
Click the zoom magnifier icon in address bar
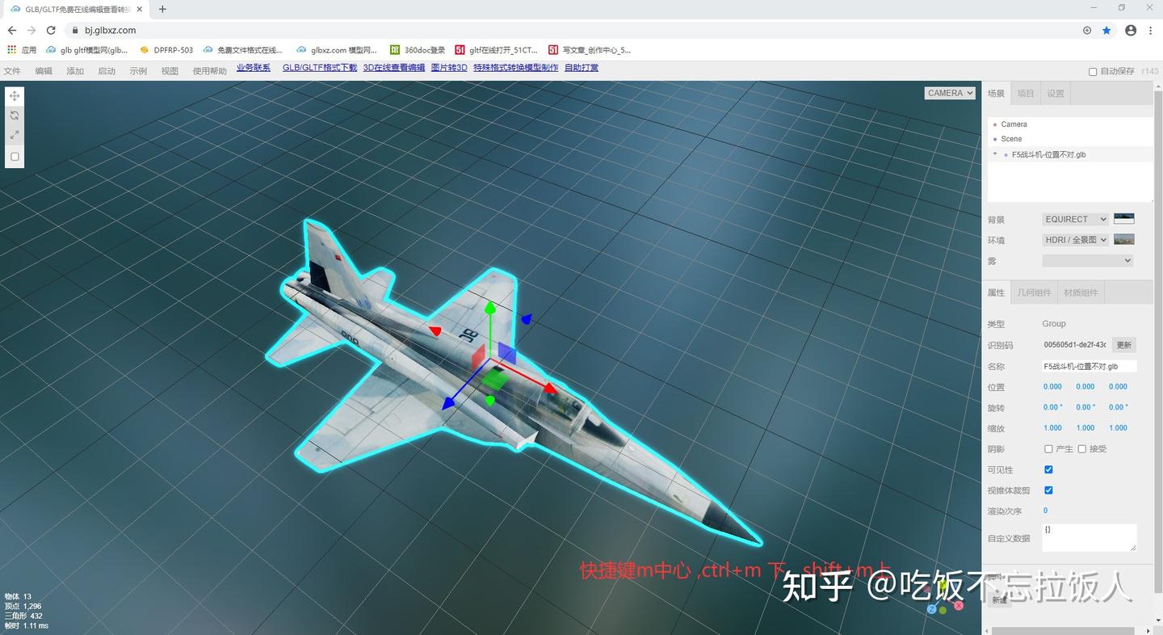point(1087,30)
